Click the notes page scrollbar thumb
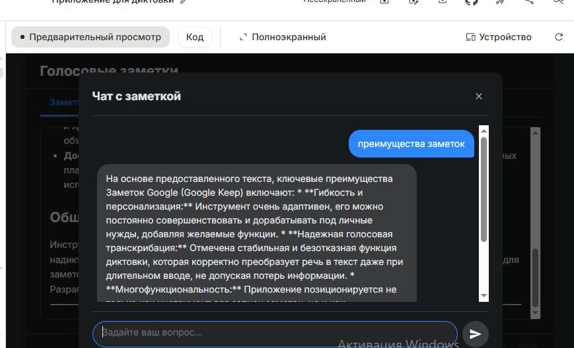Screen dimensions: 574x348 [535, 277]
